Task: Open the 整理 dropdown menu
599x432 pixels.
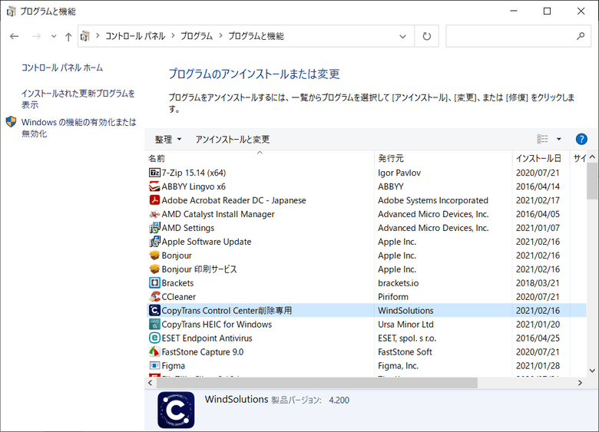Action: pyautogui.click(x=168, y=140)
